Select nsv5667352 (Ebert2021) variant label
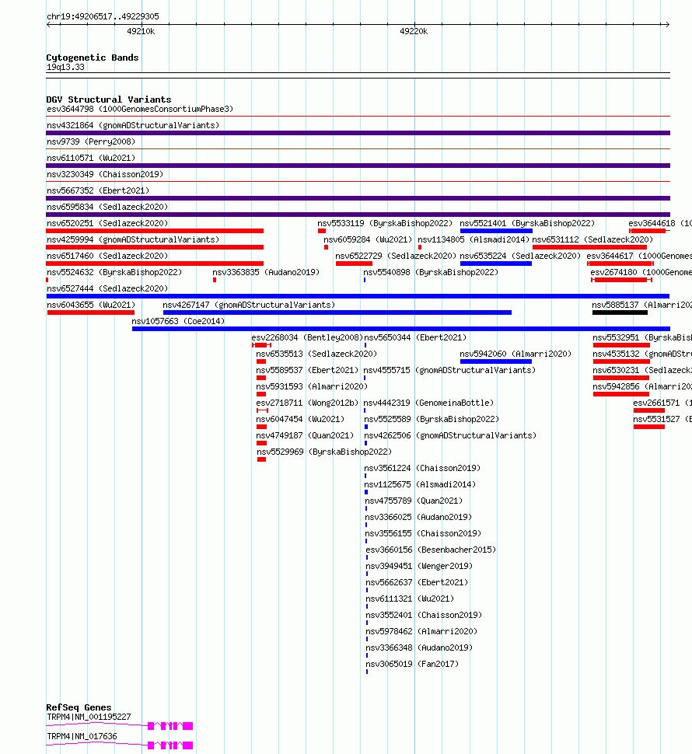 click(98, 191)
